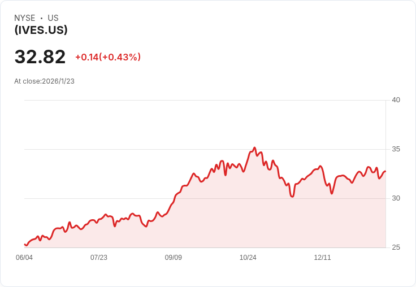Click the 40 y-axis price label
Viewport: 416px width, 287px height.
(x=396, y=100)
